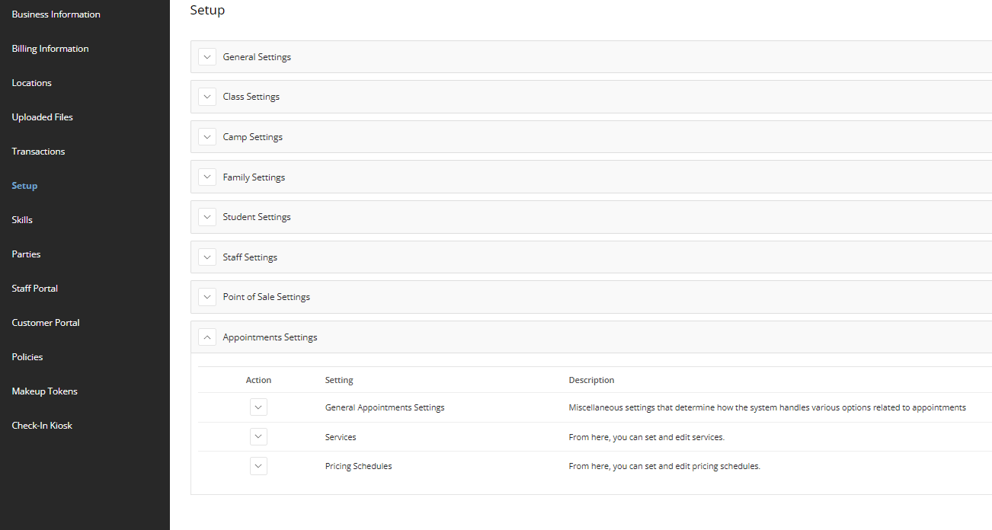Screen dimensions: 992x530
Task: Click the Description column header
Action: pos(591,380)
